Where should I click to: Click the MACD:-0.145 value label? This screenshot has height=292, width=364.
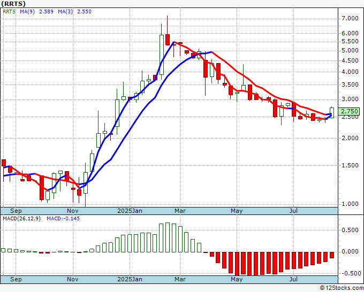coord(63,219)
